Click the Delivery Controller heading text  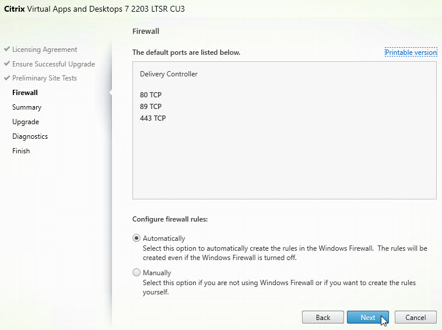click(x=169, y=74)
